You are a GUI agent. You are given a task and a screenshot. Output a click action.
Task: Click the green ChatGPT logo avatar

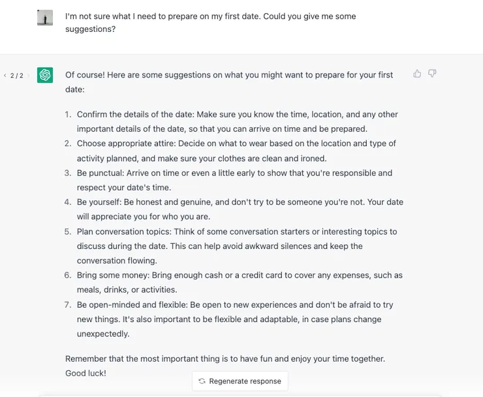45,75
